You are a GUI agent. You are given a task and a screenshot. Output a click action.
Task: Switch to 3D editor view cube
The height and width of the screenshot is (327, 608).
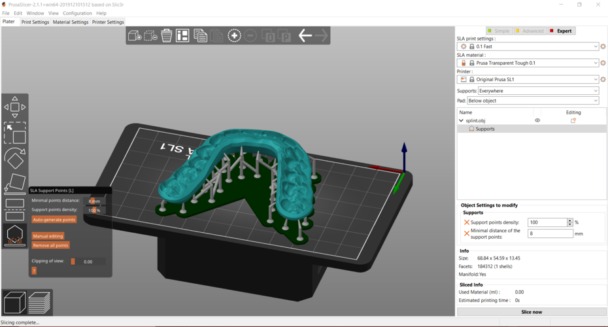[15, 303]
